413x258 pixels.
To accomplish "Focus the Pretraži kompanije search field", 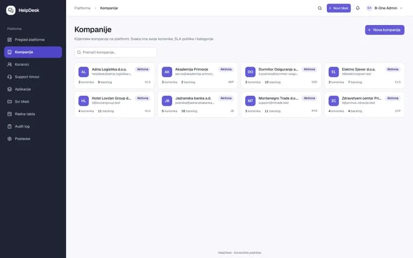I will pyautogui.click(x=116, y=52).
